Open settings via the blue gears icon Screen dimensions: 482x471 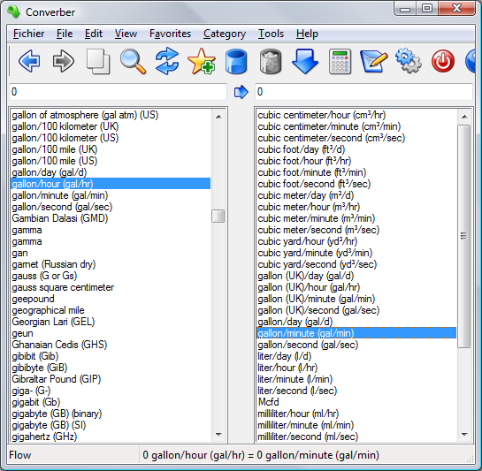pyautogui.click(x=409, y=60)
